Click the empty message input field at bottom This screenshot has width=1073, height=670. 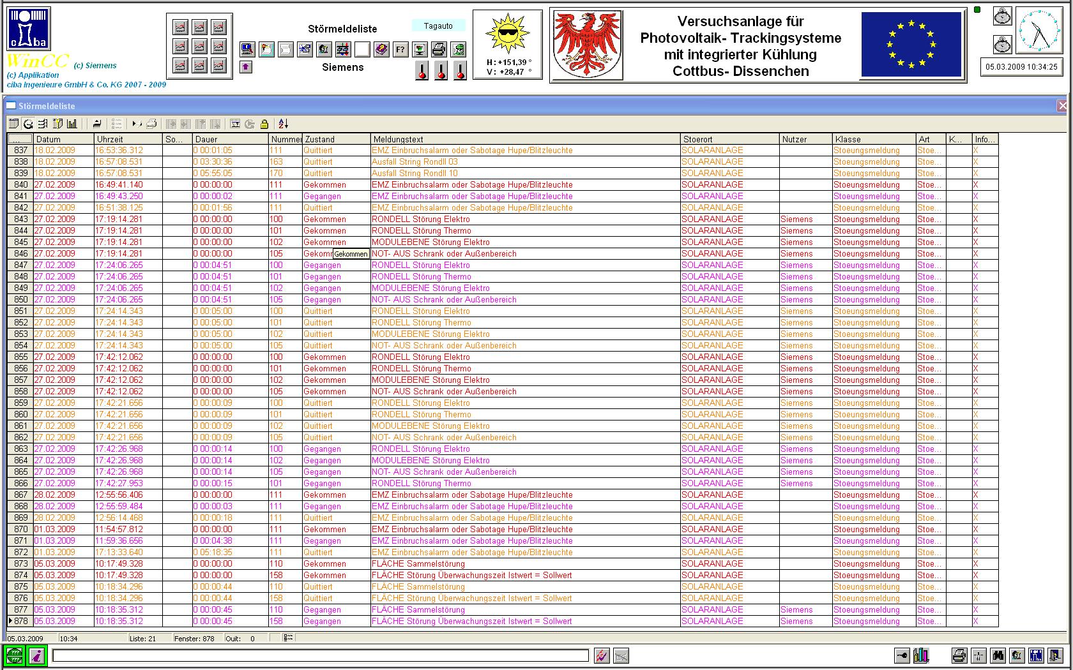pos(320,655)
